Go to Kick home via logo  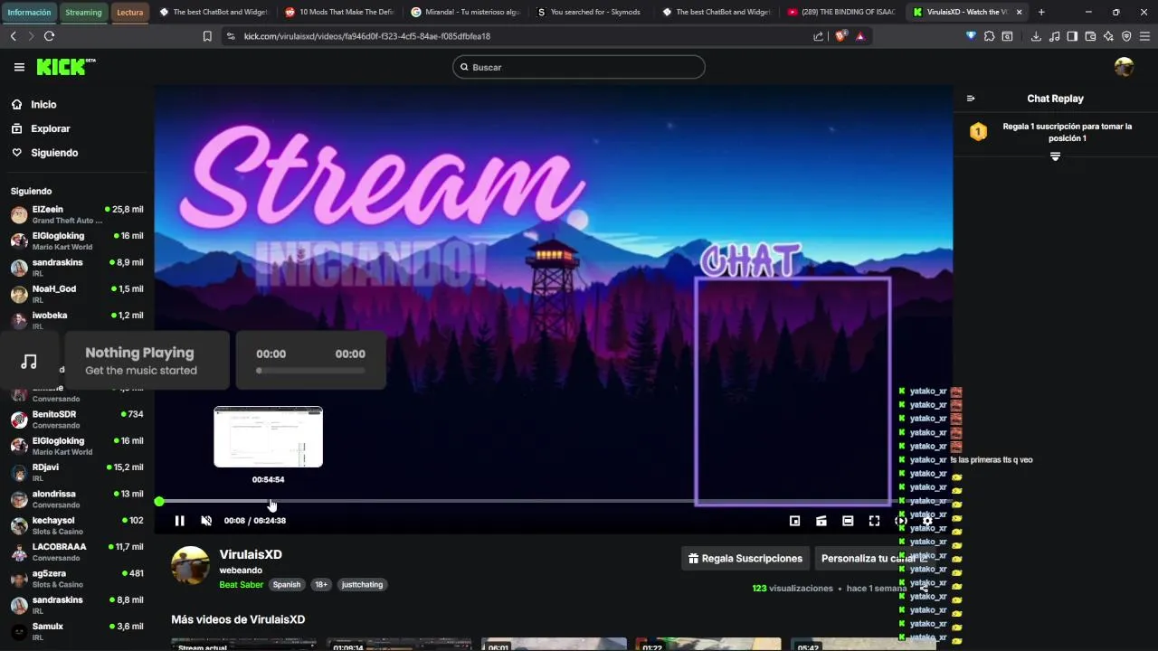pos(65,67)
